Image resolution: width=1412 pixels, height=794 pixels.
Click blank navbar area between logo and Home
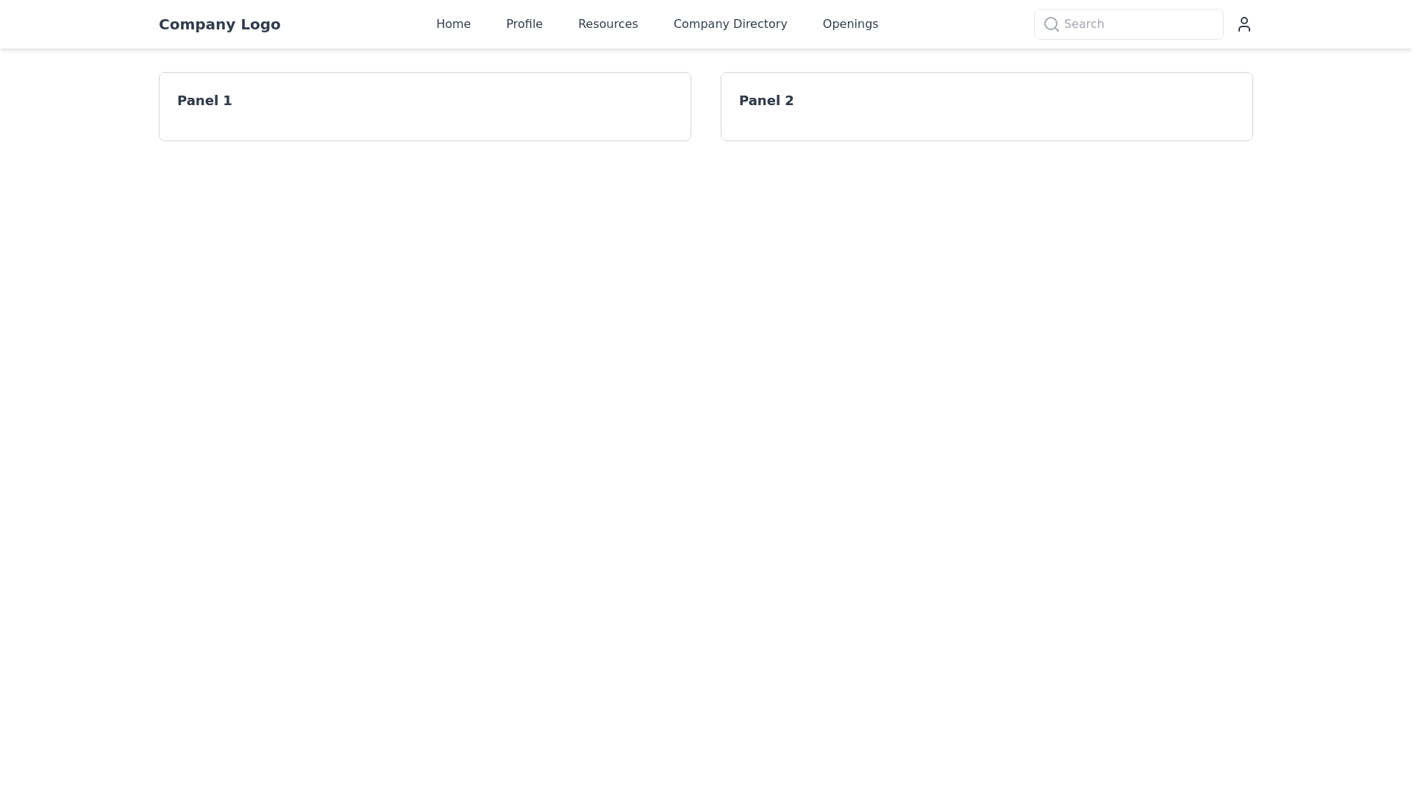pos(358,24)
